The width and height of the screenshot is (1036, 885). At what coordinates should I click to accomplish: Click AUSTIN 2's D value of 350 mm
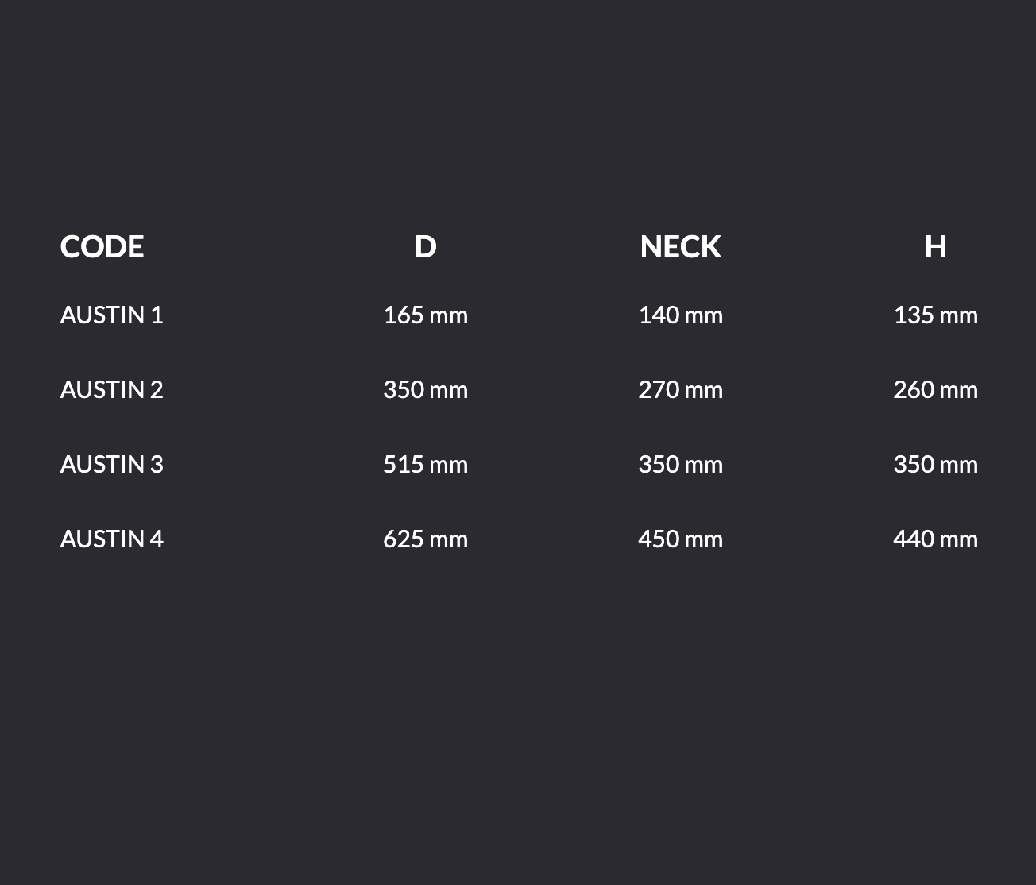coord(425,390)
